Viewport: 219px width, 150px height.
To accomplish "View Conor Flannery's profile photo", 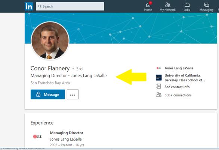I will (x=50, y=40).
